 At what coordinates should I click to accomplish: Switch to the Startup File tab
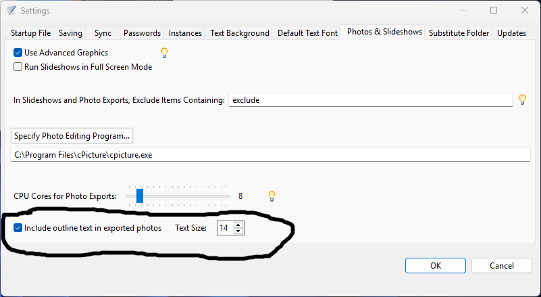coord(30,33)
